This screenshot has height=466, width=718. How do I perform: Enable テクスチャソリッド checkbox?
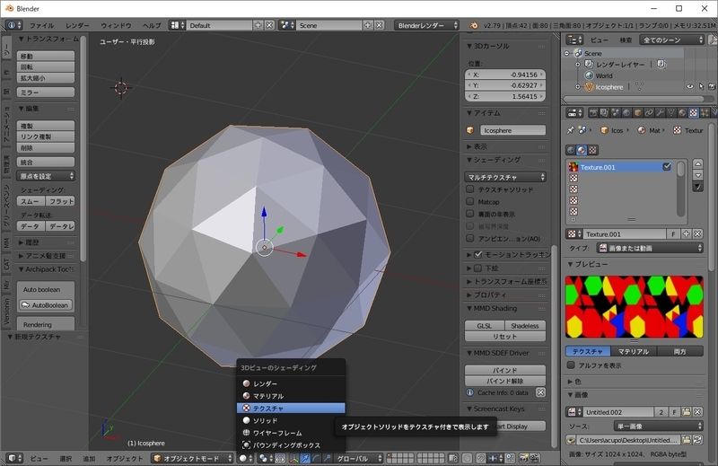(x=469, y=189)
